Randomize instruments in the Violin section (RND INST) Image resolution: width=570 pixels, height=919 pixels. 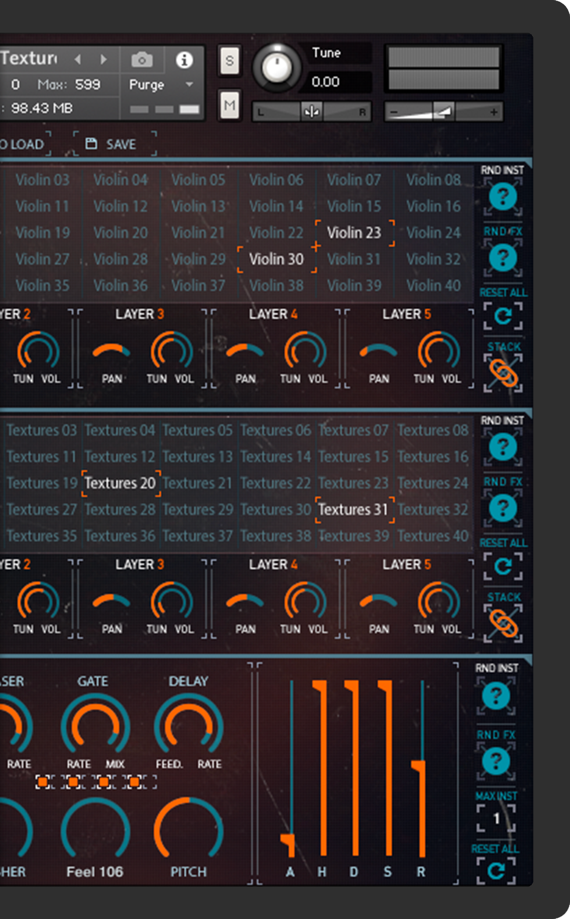point(503,196)
